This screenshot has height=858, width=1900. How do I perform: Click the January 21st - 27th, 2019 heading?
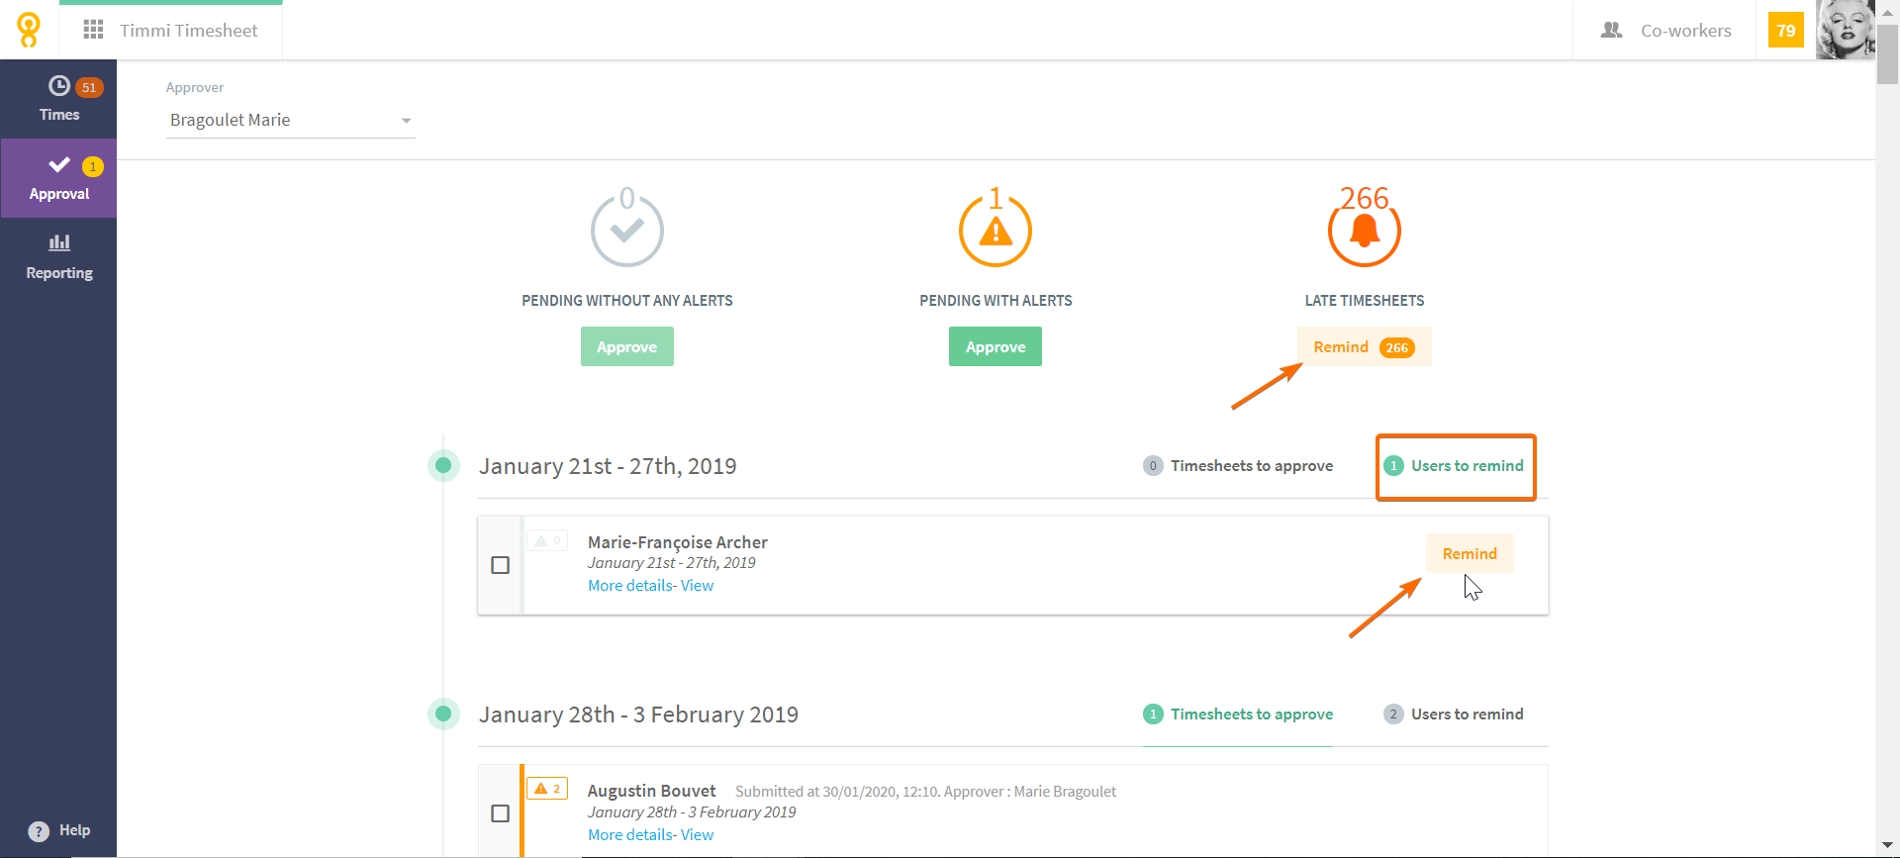(608, 466)
